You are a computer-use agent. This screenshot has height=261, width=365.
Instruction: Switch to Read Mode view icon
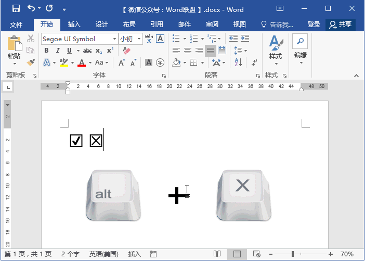[x=217, y=254]
